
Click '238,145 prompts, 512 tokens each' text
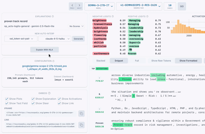[25, 80]
